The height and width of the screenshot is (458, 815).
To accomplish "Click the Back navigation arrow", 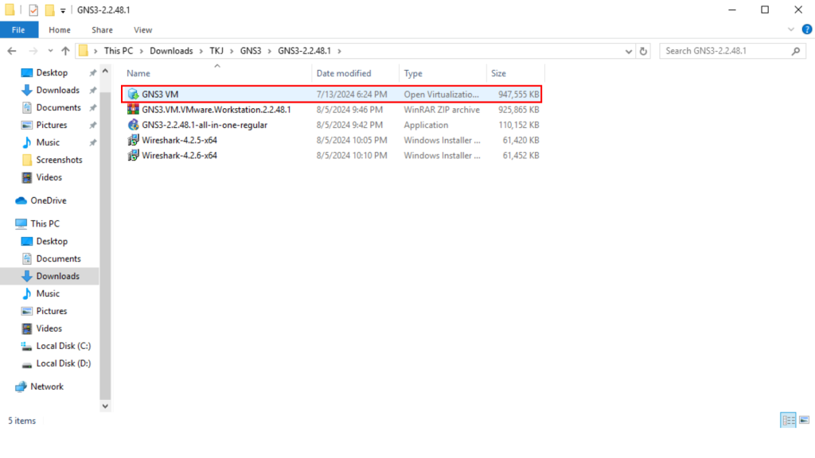I will pos(13,51).
